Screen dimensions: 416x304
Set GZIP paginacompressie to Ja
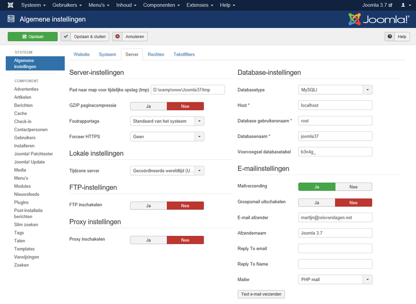[x=149, y=107]
